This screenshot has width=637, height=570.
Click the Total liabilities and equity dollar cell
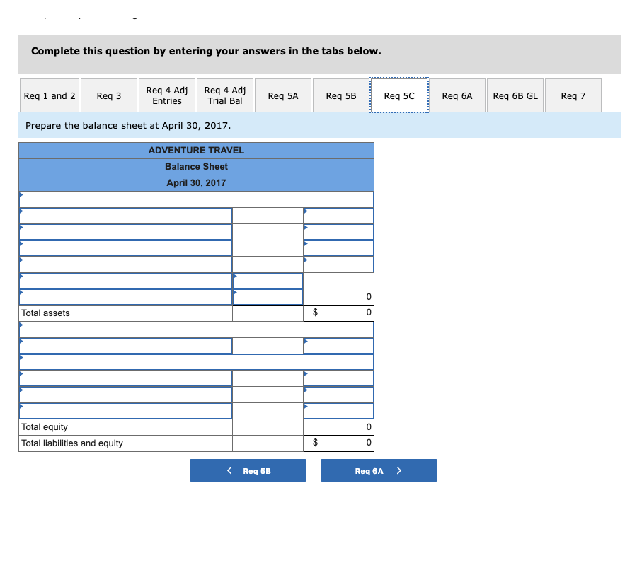coord(338,443)
